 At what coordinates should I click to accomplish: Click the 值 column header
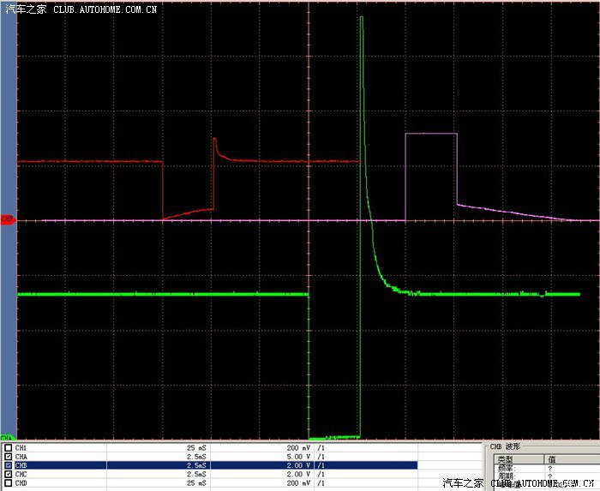553,459
